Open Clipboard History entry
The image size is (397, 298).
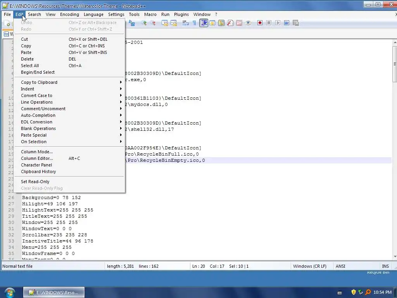(69, 172)
